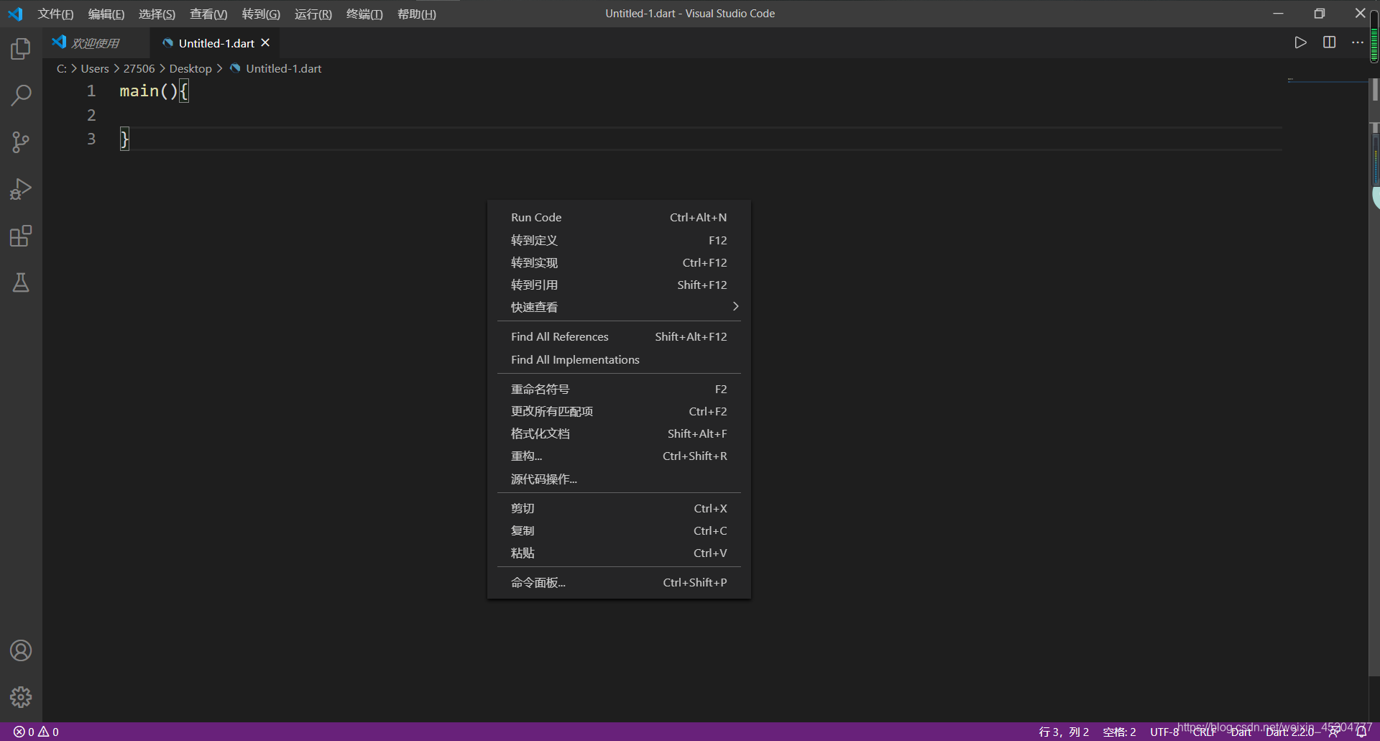This screenshot has height=741, width=1380.
Task: Open the notifications bell in status bar
Action: click(x=1361, y=732)
